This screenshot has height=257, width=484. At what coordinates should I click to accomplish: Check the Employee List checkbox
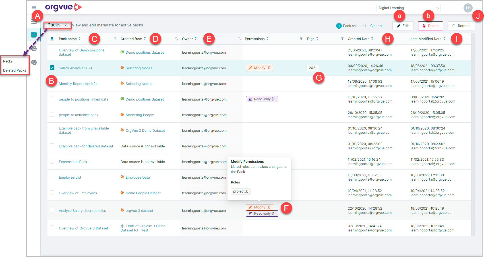coord(52,177)
